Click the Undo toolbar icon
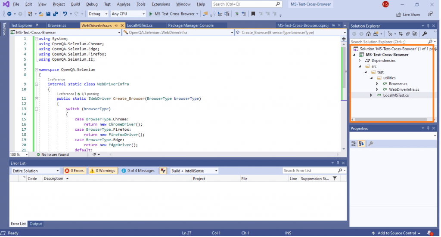The height and width of the screenshot is (237, 441). (x=65, y=14)
